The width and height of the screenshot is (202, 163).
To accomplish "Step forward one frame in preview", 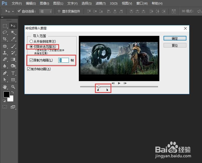I will click(x=125, y=83).
